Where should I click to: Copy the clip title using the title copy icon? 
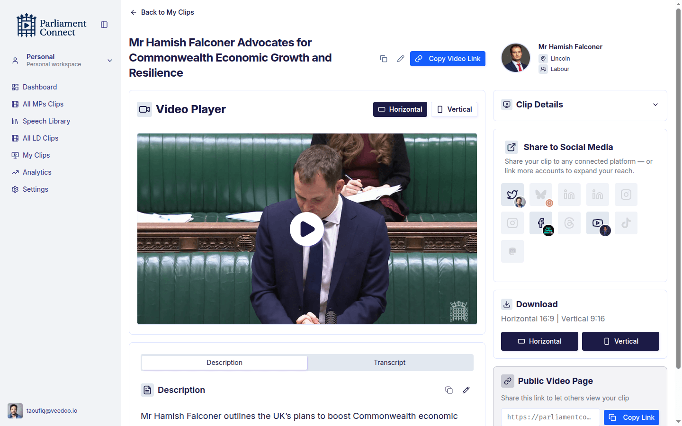(x=384, y=59)
